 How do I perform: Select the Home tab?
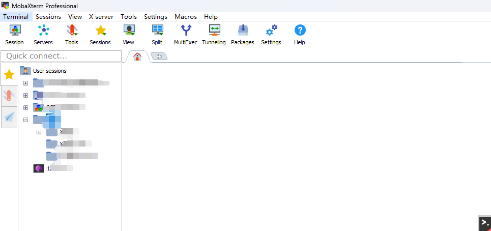pyautogui.click(x=137, y=56)
